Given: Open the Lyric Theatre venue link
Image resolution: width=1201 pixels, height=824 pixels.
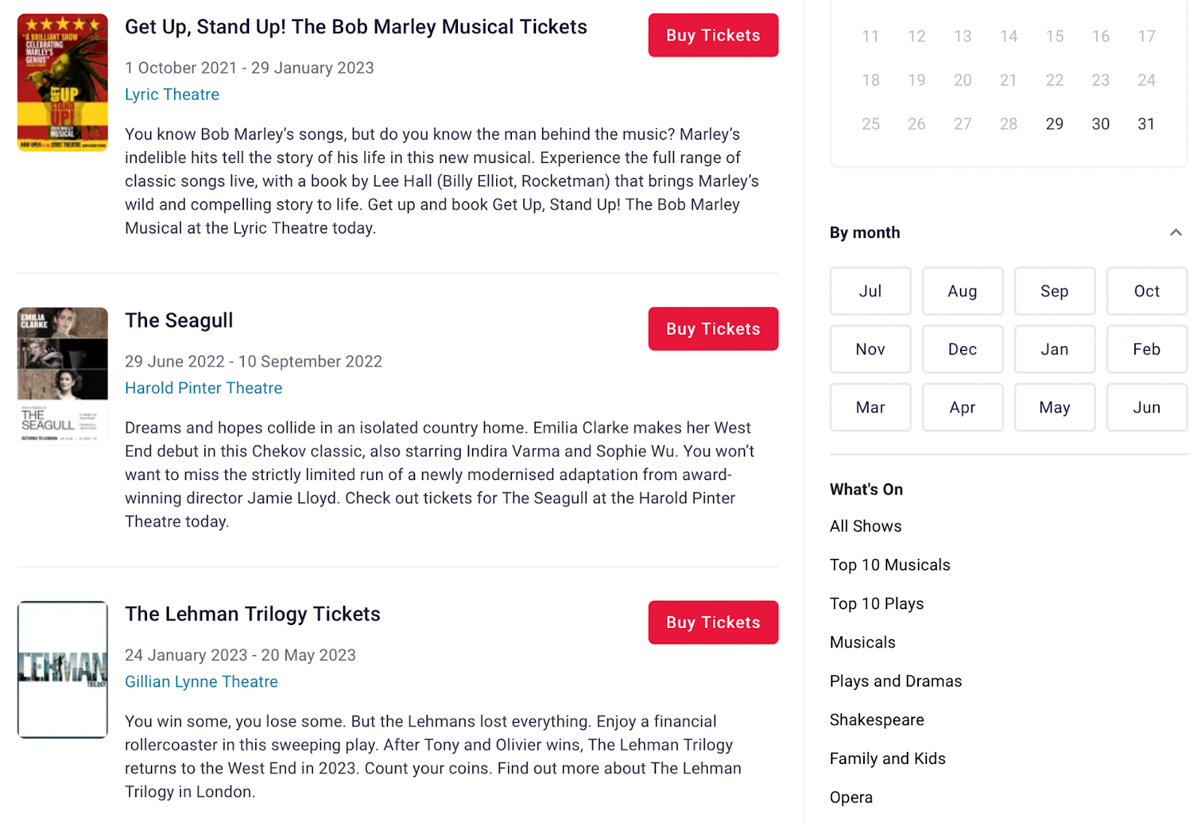Looking at the screenshot, I should (172, 95).
